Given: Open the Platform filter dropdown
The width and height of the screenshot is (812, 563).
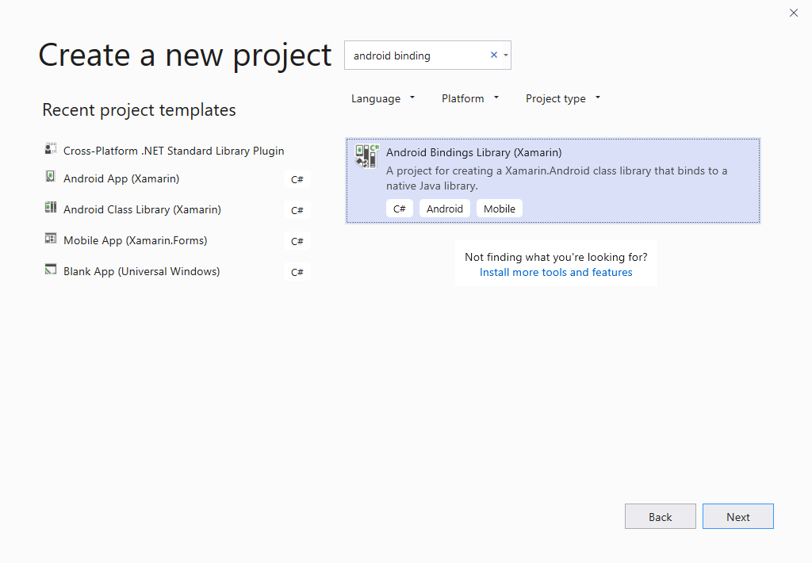Looking at the screenshot, I should coord(470,98).
